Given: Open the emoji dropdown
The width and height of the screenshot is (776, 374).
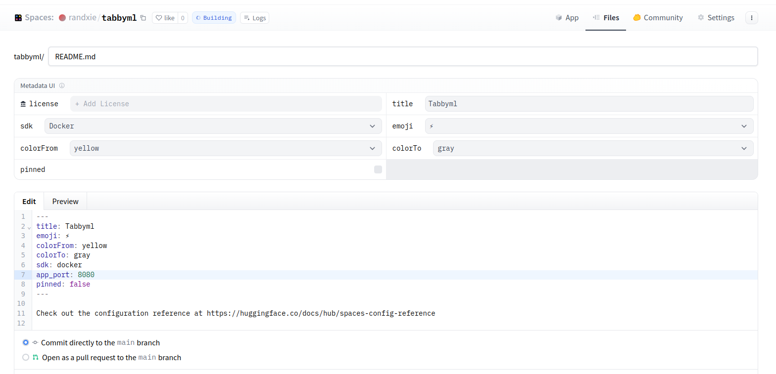Looking at the screenshot, I should point(589,126).
